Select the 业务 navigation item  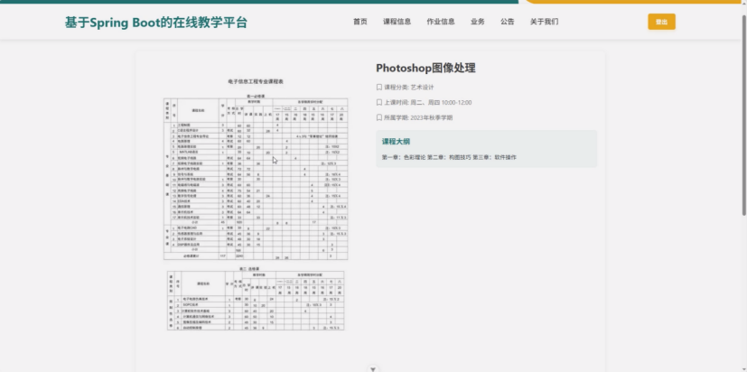coord(477,22)
